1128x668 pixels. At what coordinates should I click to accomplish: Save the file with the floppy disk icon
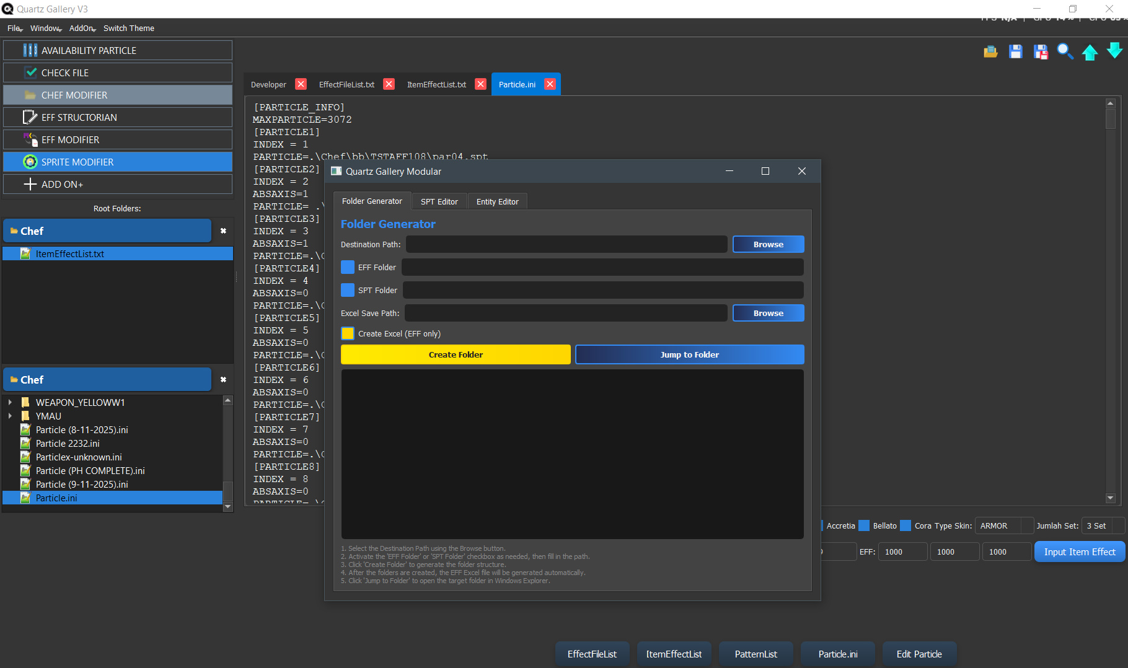coord(1015,52)
